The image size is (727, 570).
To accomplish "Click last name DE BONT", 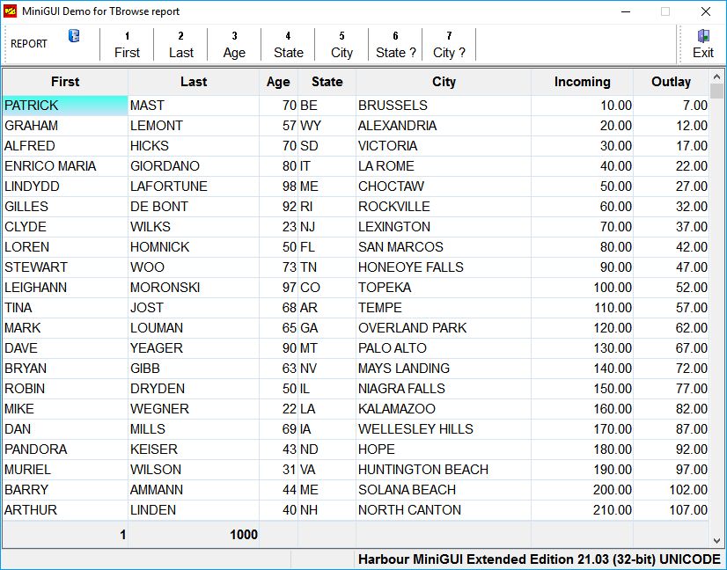I will point(194,207).
